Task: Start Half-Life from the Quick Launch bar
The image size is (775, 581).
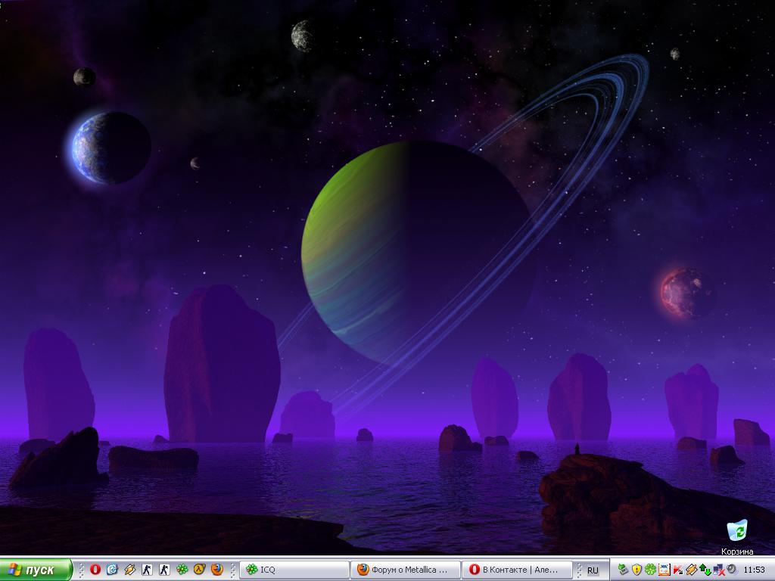Action: pyautogui.click(x=199, y=570)
